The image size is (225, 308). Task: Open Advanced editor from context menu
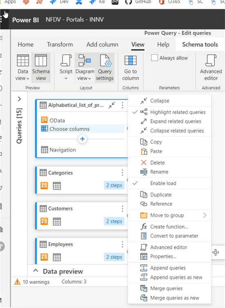click(x=169, y=247)
